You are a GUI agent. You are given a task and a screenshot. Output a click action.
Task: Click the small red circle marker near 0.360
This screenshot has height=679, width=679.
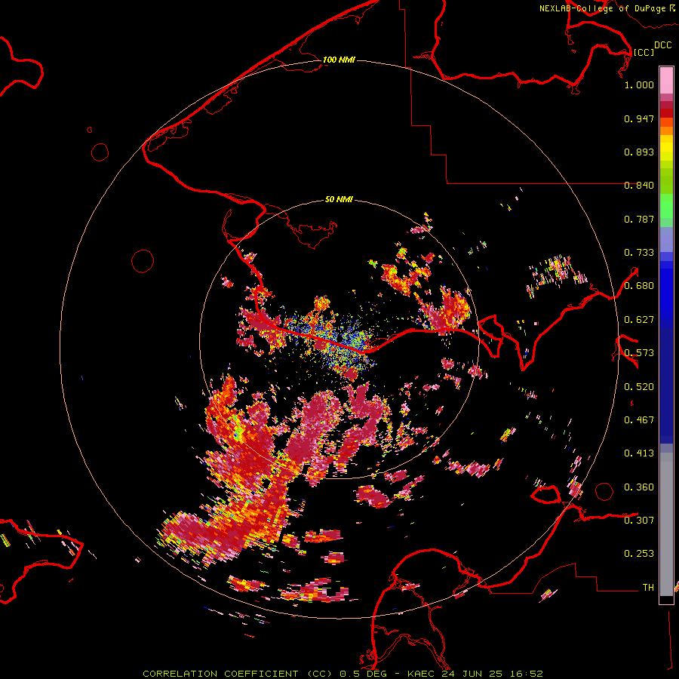coord(604,491)
